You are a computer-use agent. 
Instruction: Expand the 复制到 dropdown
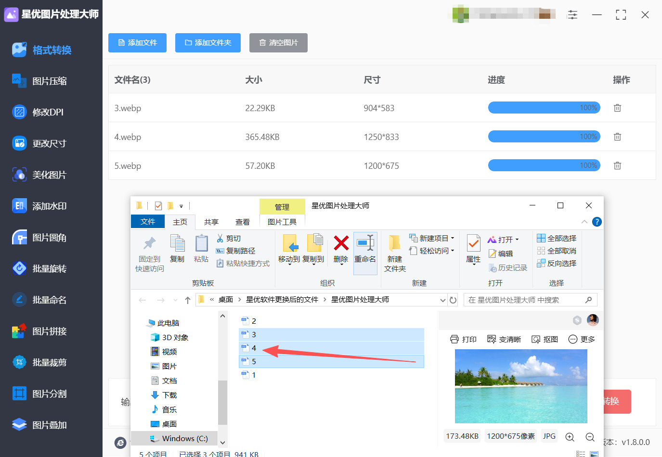click(313, 264)
